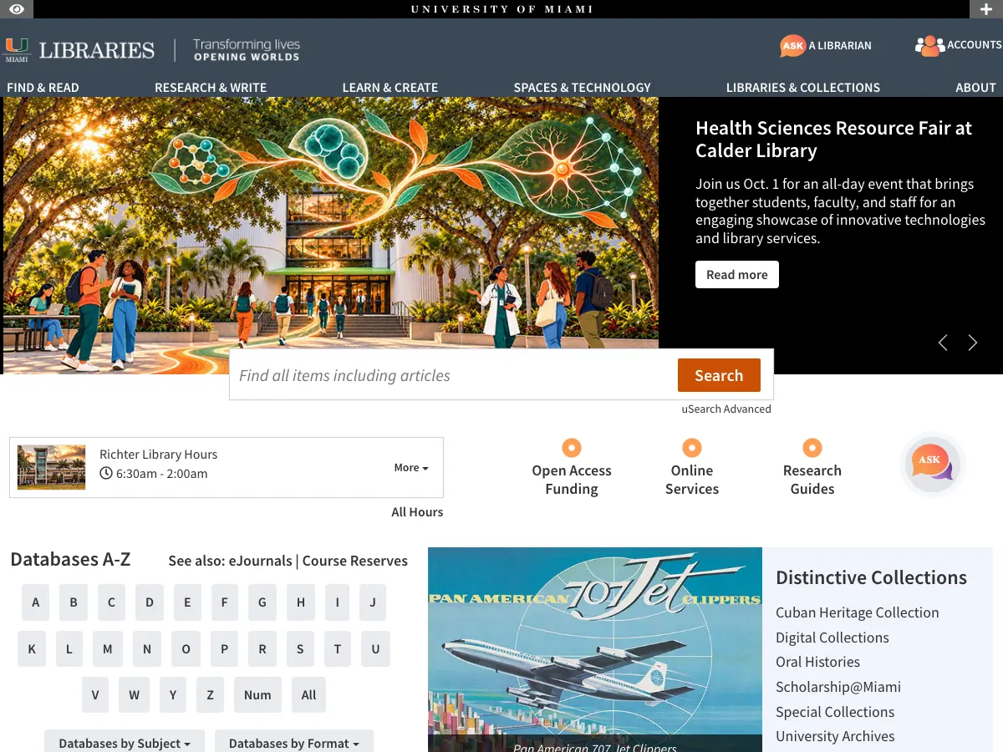Open the About menu
The image size is (1003, 752).
[x=976, y=87]
